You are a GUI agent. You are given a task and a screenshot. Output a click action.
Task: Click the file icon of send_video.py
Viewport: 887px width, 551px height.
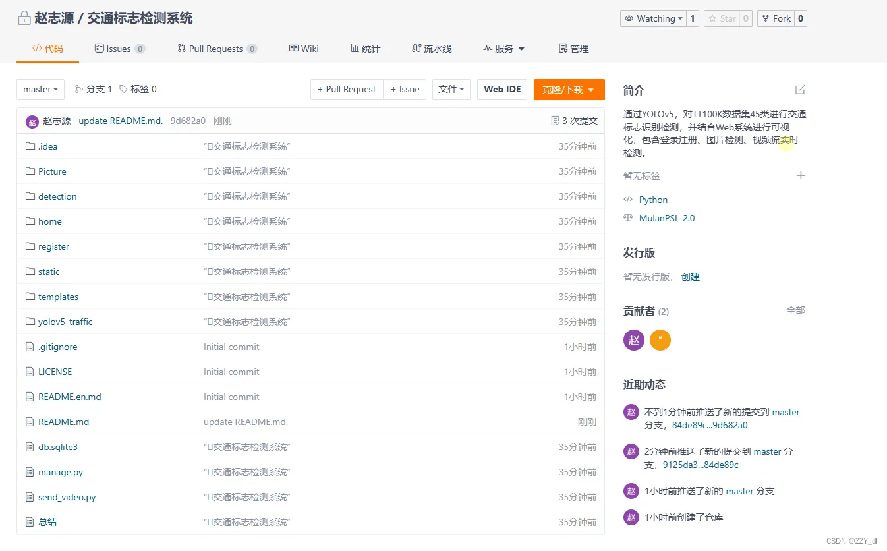(x=29, y=496)
